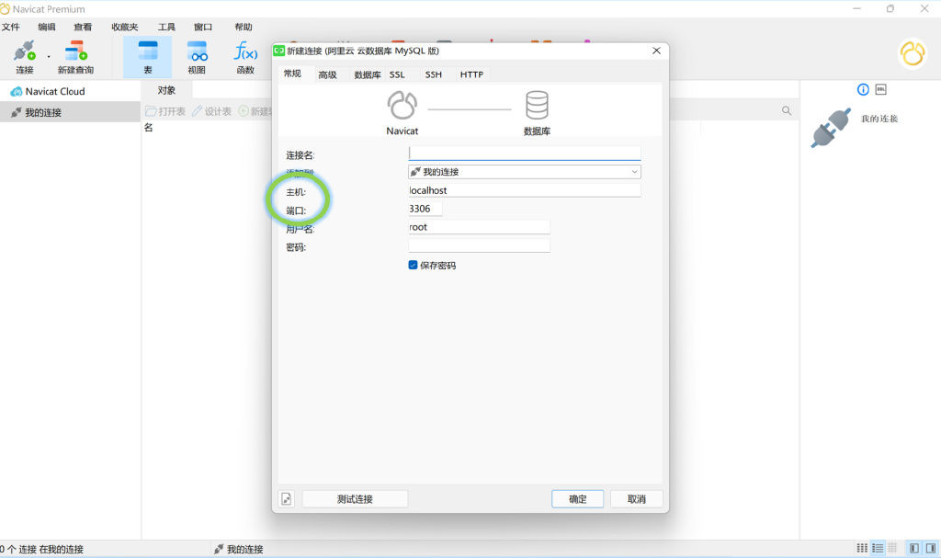Switch to the SSH tab in dialog
Viewport: 941px width, 558px height.
point(434,74)
